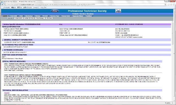Open the favorites star icon
The image size is (176, 105).
click(171, 5)
